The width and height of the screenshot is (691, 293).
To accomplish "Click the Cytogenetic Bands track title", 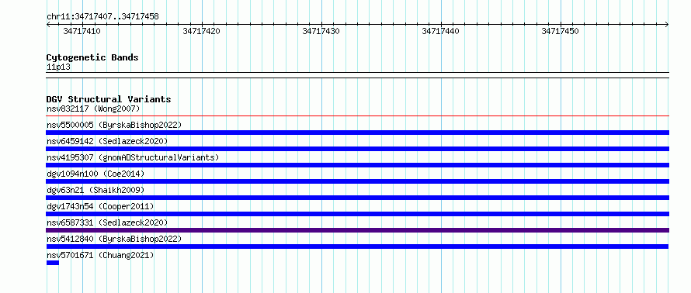I will click(x=92, y=57).
